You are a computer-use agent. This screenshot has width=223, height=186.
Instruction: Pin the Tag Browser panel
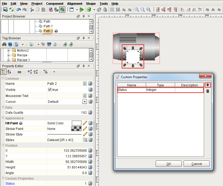point(83,38)
